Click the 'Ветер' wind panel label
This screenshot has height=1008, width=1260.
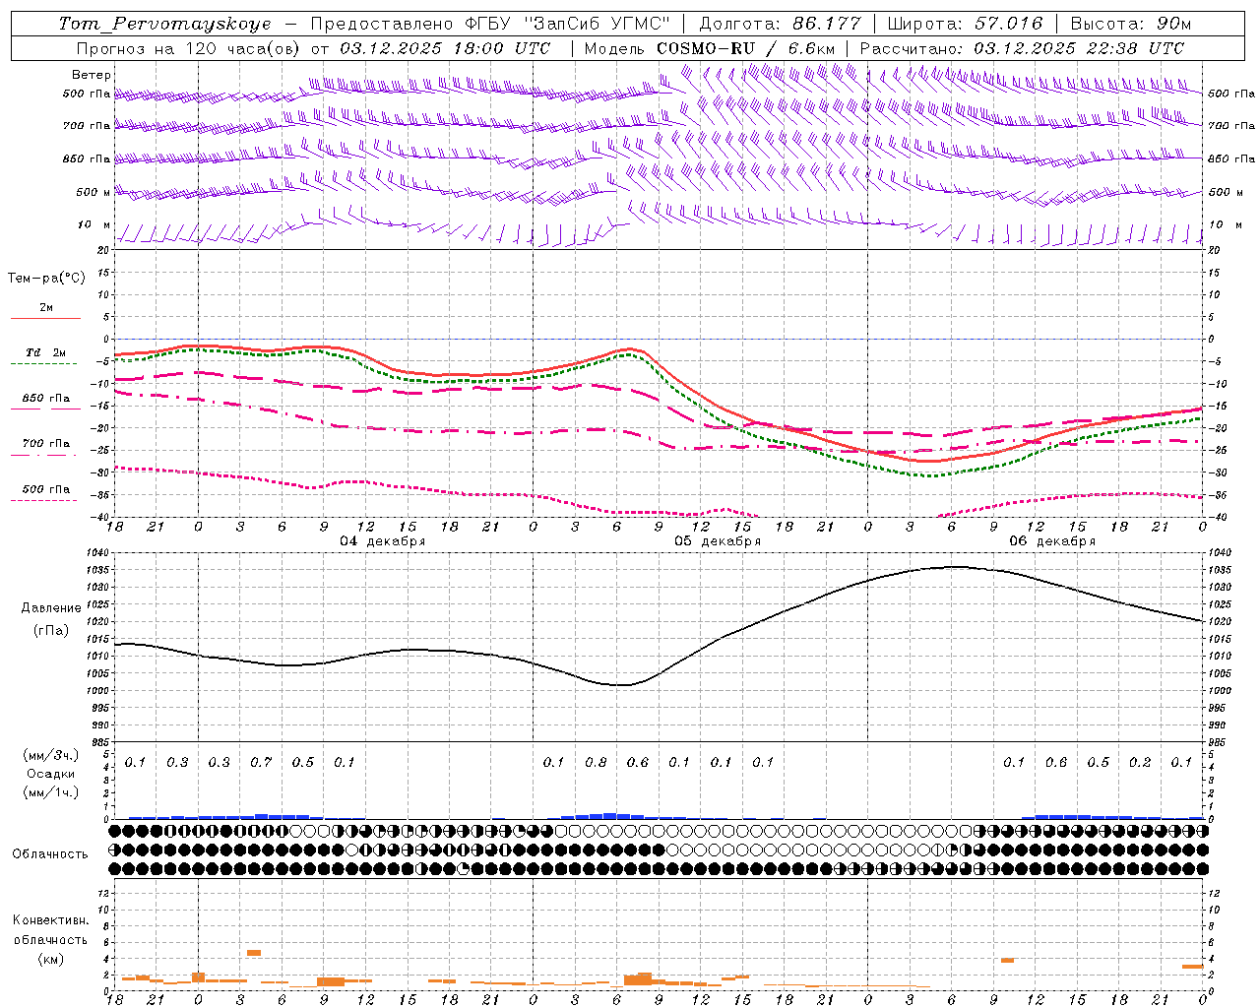click(x=92, y=75)
